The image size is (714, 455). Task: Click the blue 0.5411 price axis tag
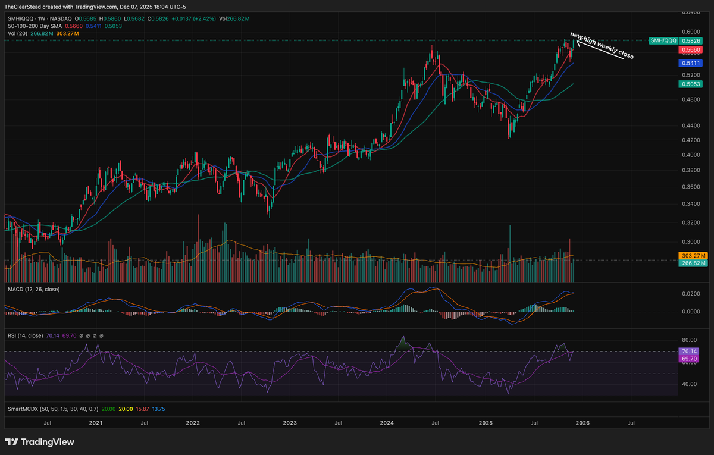pos(691,63)
